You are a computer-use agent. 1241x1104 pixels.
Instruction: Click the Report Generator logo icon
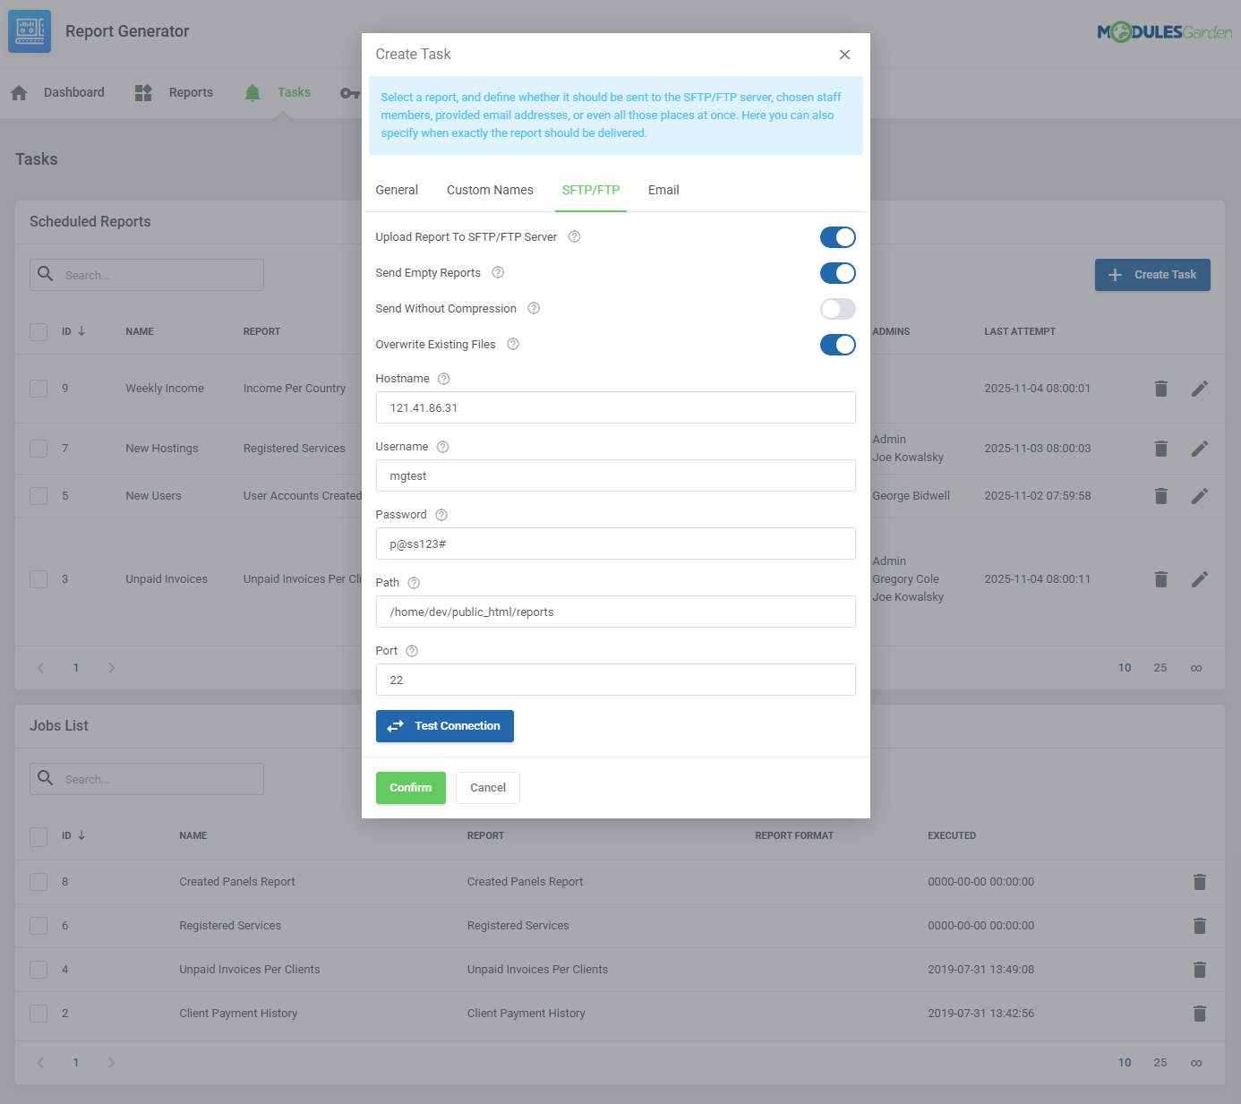pyautogui.click(x=30, y=30)
